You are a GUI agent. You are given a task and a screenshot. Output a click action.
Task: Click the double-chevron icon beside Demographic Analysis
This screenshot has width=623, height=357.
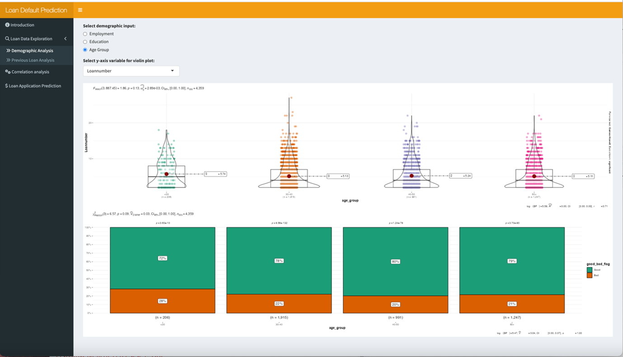click(8, 51)
